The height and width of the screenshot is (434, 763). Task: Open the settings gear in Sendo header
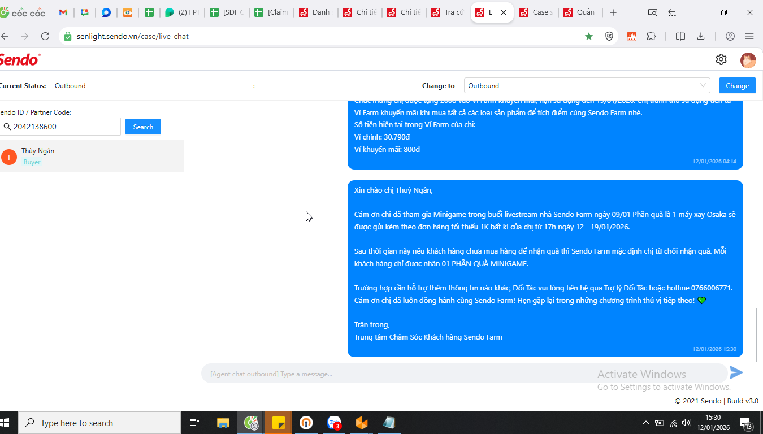point(721,59)
